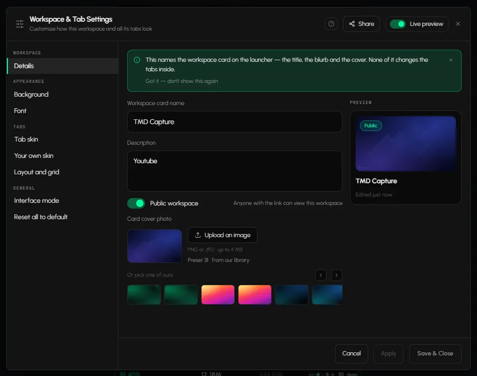Click "Got it — don't show this again"

tap(182, 81)
